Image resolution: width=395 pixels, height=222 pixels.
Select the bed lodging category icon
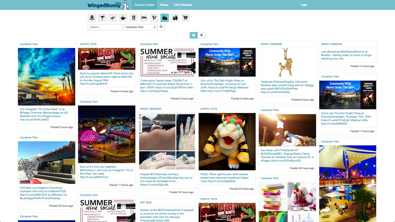(144, 18)
